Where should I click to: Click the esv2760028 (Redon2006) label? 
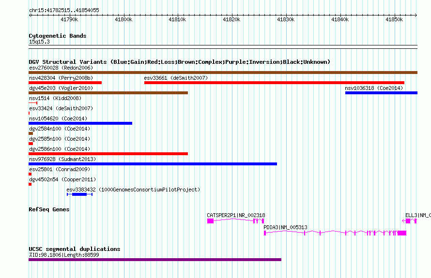click(61, 68)
